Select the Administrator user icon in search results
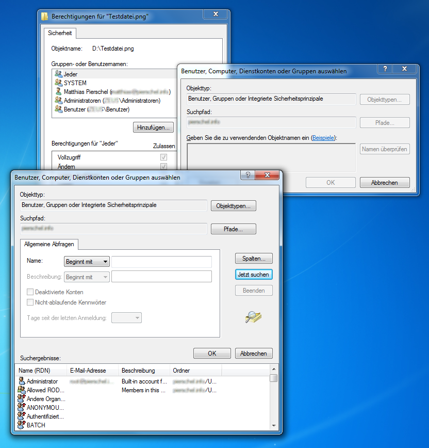The height and width of the screenshot is (448, 429). coord(22,381)
